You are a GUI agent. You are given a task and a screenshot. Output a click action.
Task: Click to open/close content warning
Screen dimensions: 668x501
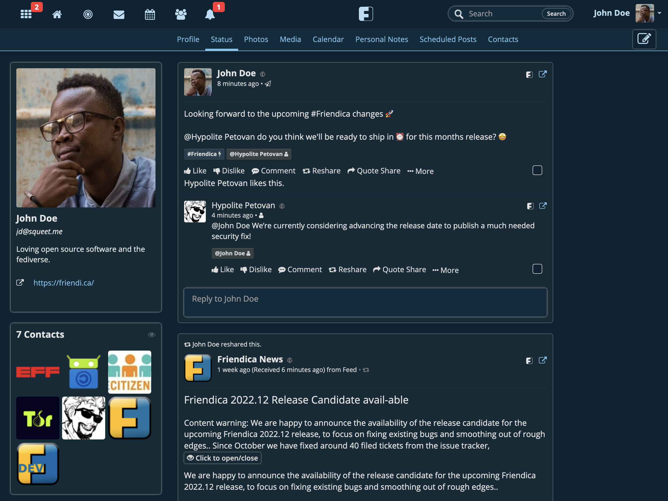(222, 458)
